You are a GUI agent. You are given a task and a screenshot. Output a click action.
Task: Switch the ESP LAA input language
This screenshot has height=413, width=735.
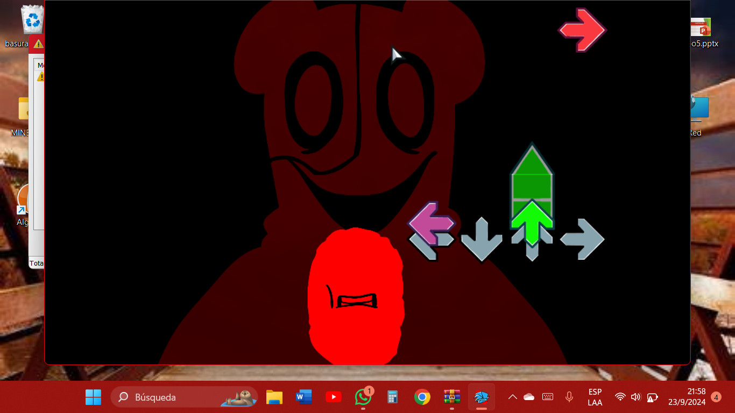point(595,397)
